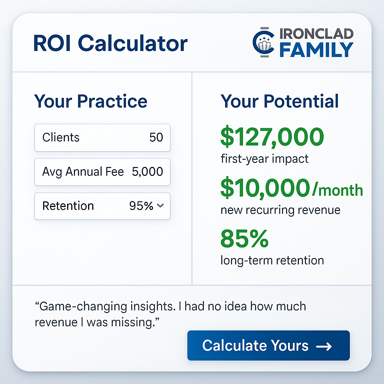This screenshot has height=384, width=384.
Task: Click the Clients input field
Action: pyautogui.click(x=102, y=138)
